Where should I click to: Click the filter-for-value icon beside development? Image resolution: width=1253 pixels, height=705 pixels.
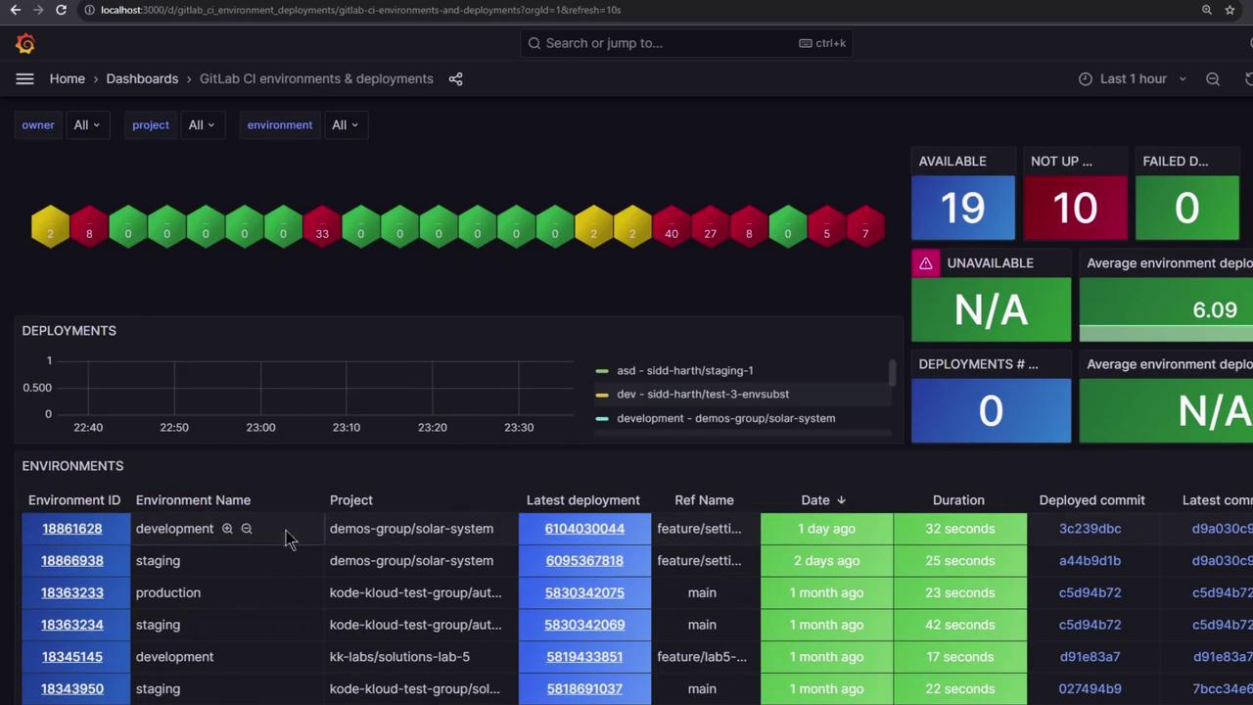[227, 529]
